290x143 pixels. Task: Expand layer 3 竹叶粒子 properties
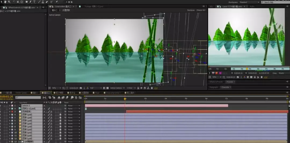(x=10, y=111)
